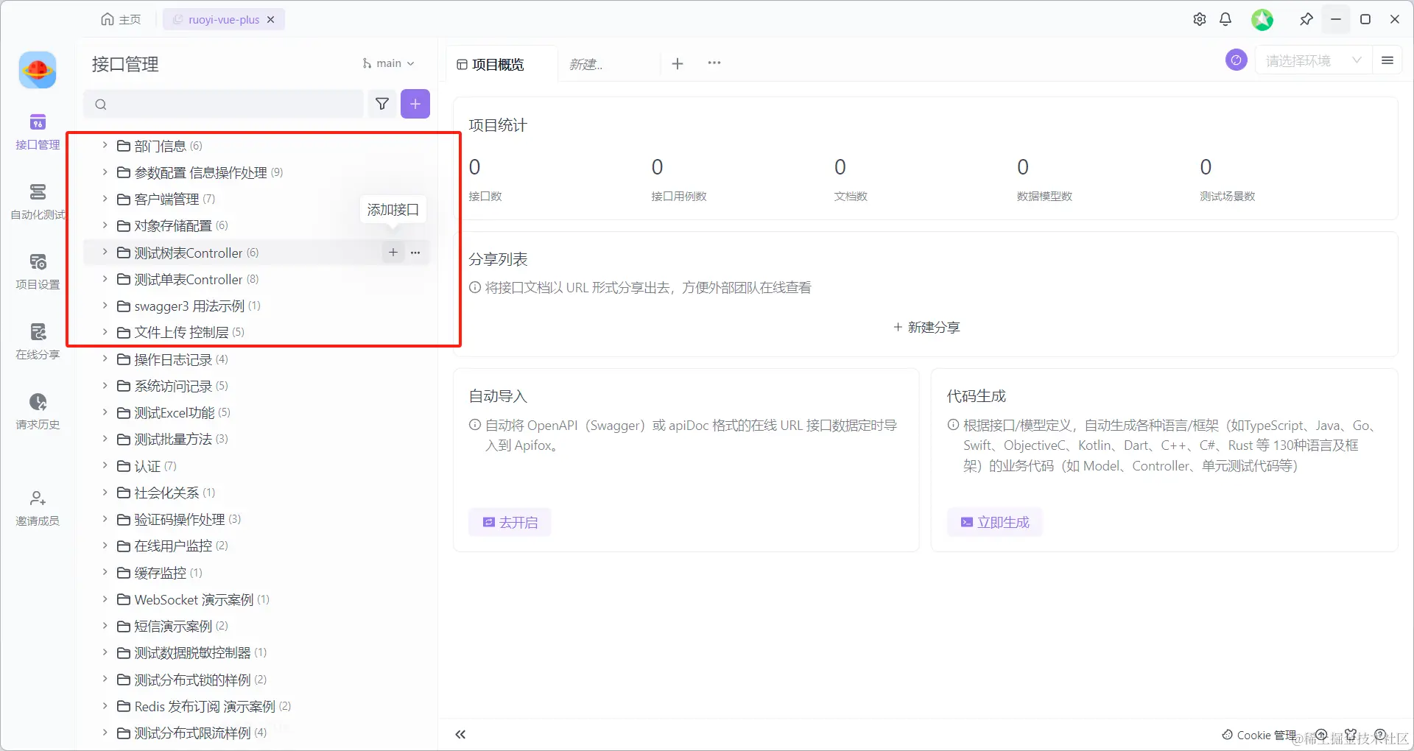Pin the window with the pin icon

click(x=1306, y=19)
